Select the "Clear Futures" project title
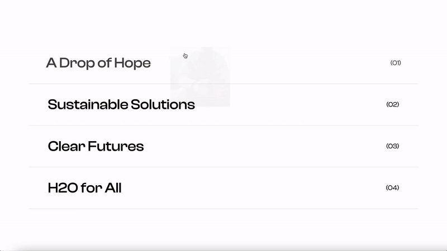The width and height of the screenshot is (447, 251). coord(96,146)
